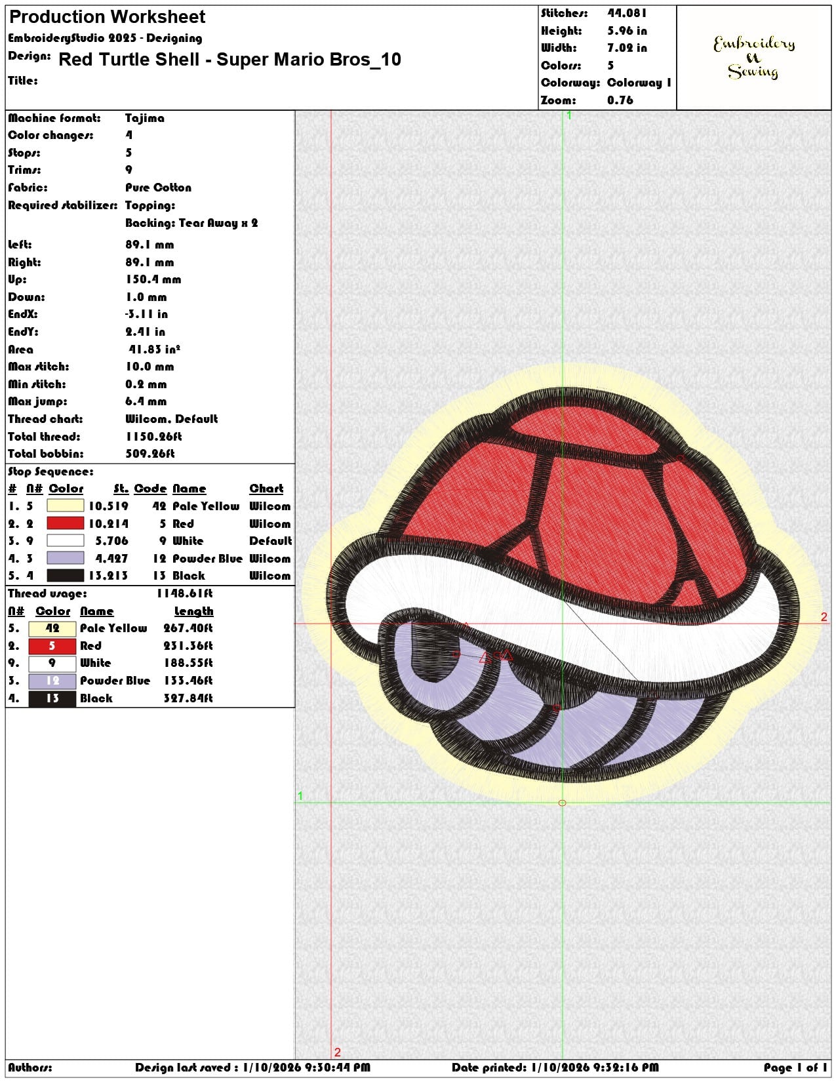The image size is (836, 1082).
Task: Click thread usage total '1148.61ft'
Action: click(185, 593)
